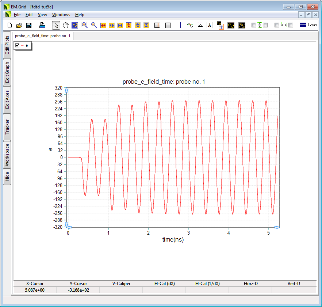Select the blue crosshair cursor tool
This screenshot has width=322, height=307.
pyautogui.click(x=180, y=25)
